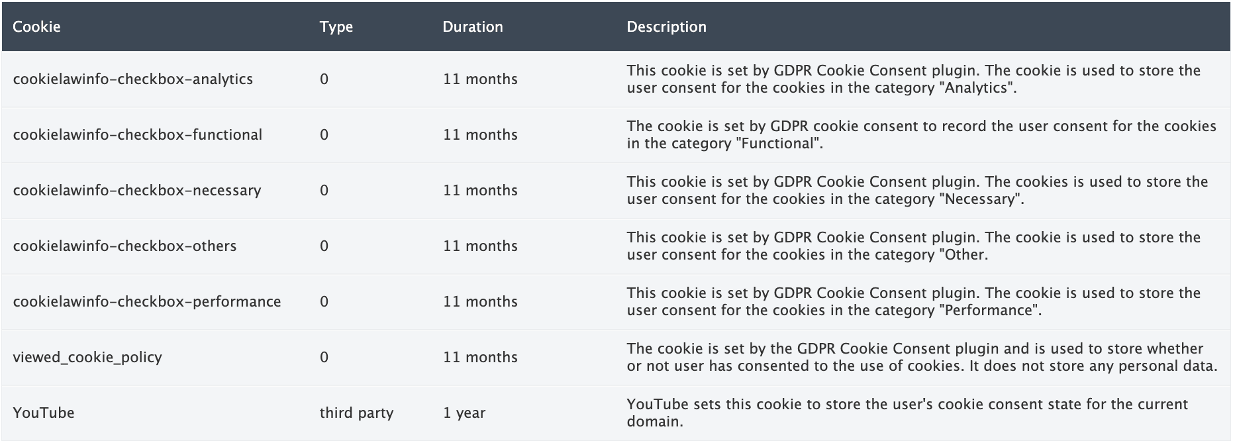The width and height of the screenshot is (1233, 445).
Task: Click the Type column header
Action: (336, 27)
